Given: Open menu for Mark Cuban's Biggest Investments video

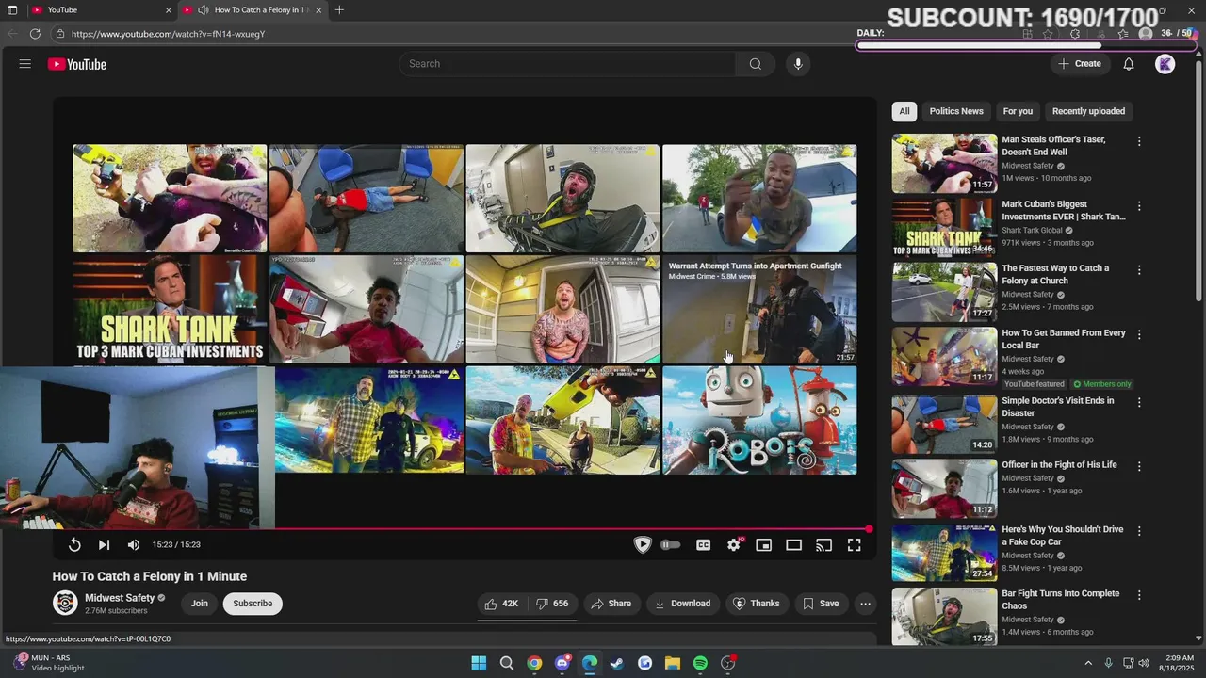Looking at the screenshot, I should coord(1139,205).
